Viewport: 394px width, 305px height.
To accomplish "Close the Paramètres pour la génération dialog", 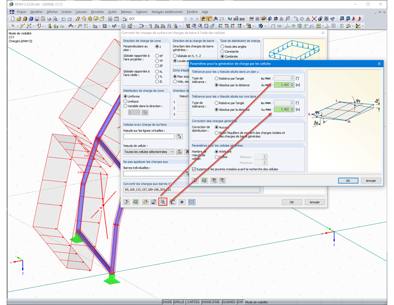I will 379,64.
